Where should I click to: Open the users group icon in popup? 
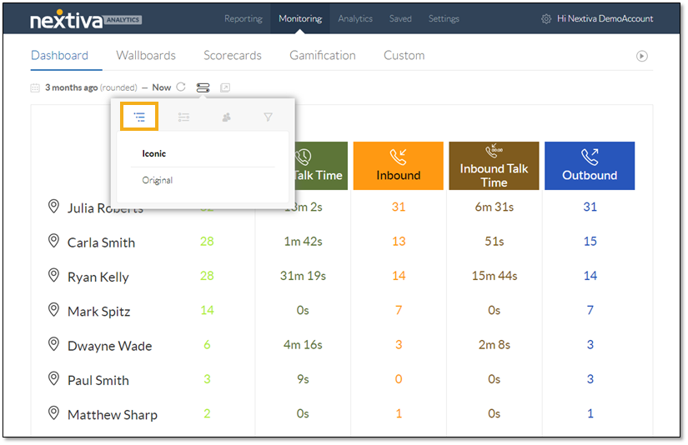(x=226, y=117)
